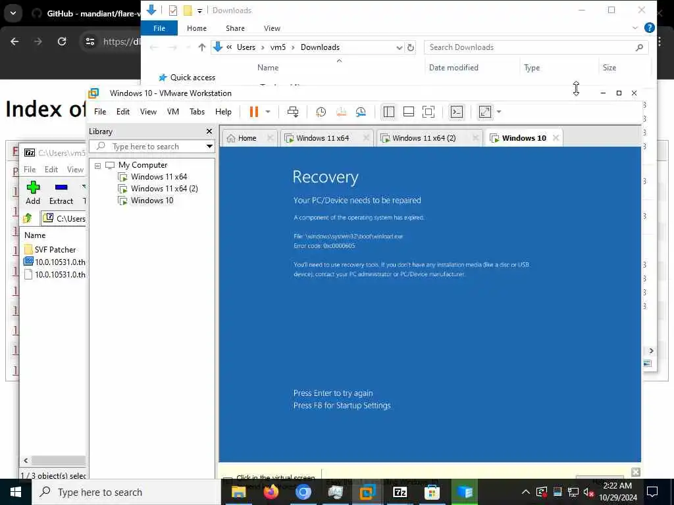The height and width of the screenshot is (505, 674).
Task: Show hidden system tray icons
Action: click(x=526, y=492)
